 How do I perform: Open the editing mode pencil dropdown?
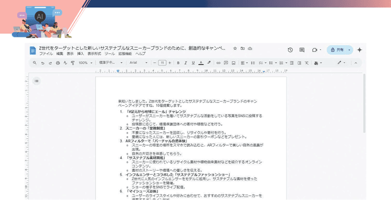(341, 62)
